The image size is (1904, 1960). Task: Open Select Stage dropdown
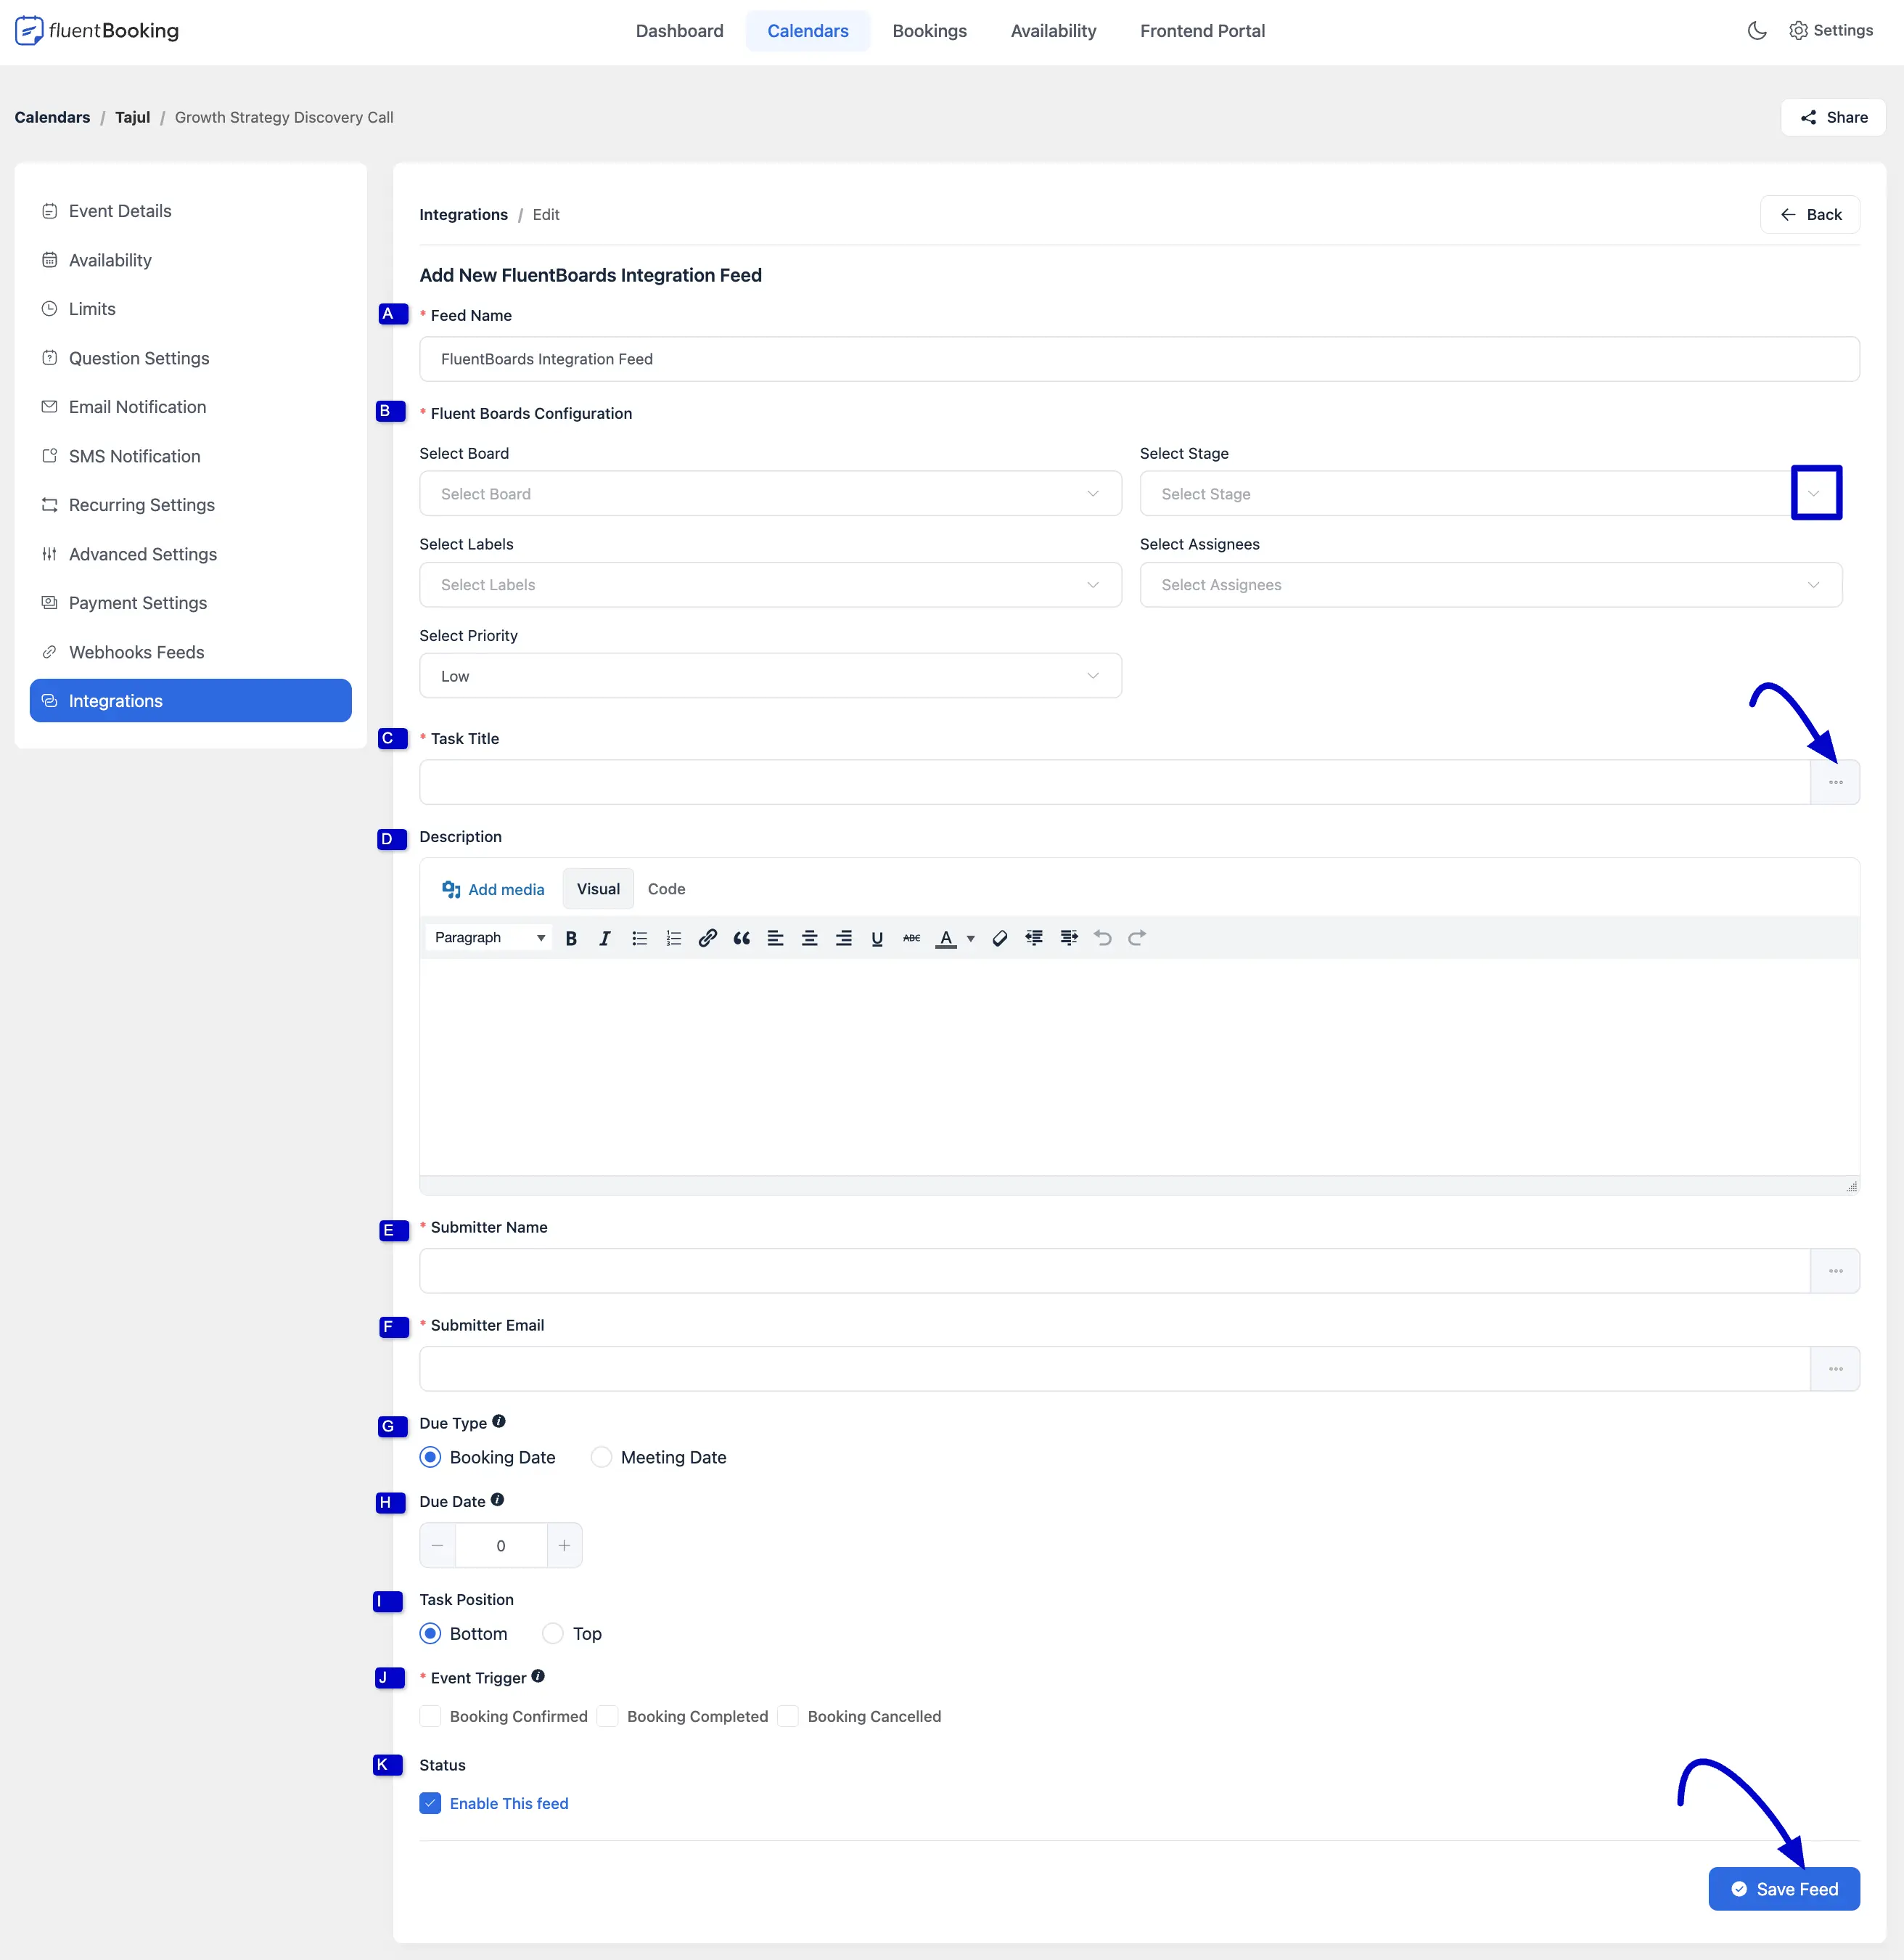(1490, 493)
